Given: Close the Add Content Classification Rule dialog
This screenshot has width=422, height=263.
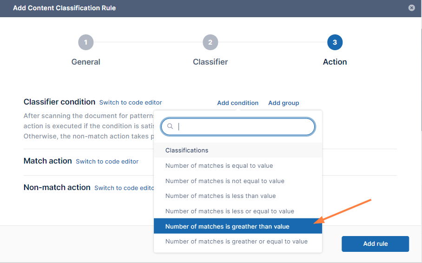Looking at the screenshot, I should tap(411, 8).
